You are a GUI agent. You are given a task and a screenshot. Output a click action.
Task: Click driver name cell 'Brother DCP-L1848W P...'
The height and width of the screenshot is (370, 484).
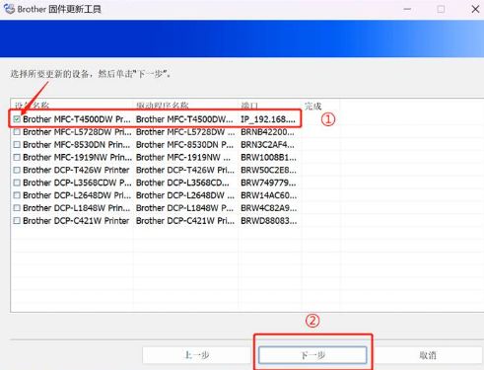coord(184,208)
